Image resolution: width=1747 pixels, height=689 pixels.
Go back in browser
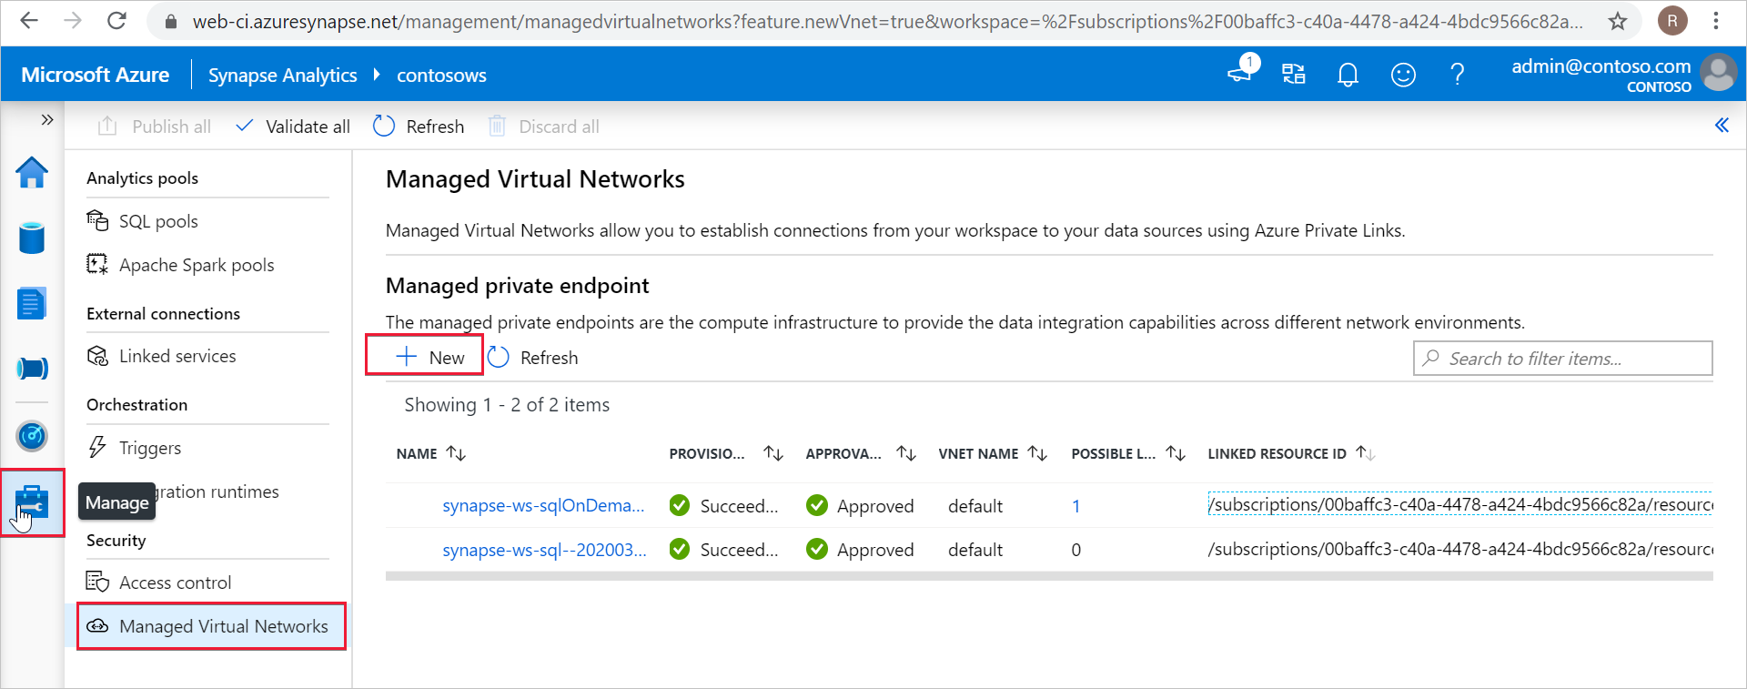click(29, 20)
